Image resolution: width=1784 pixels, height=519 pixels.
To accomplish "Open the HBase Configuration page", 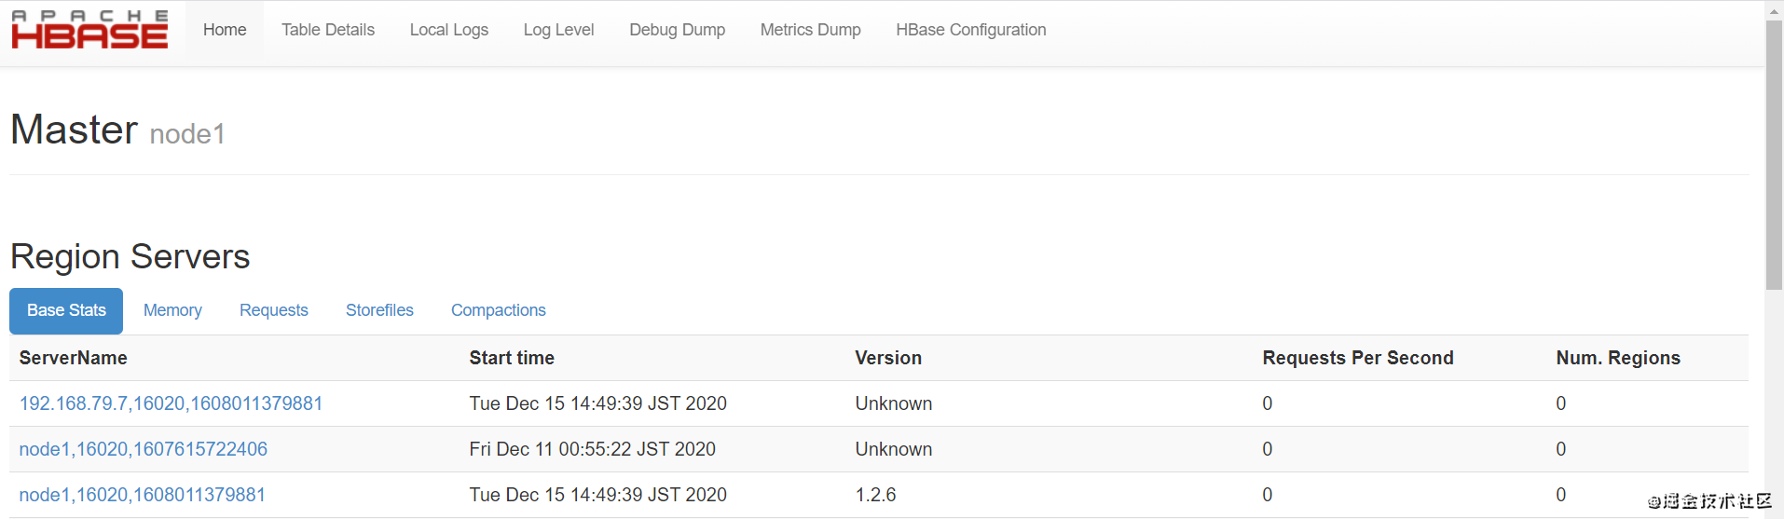I will pos(970,30).
